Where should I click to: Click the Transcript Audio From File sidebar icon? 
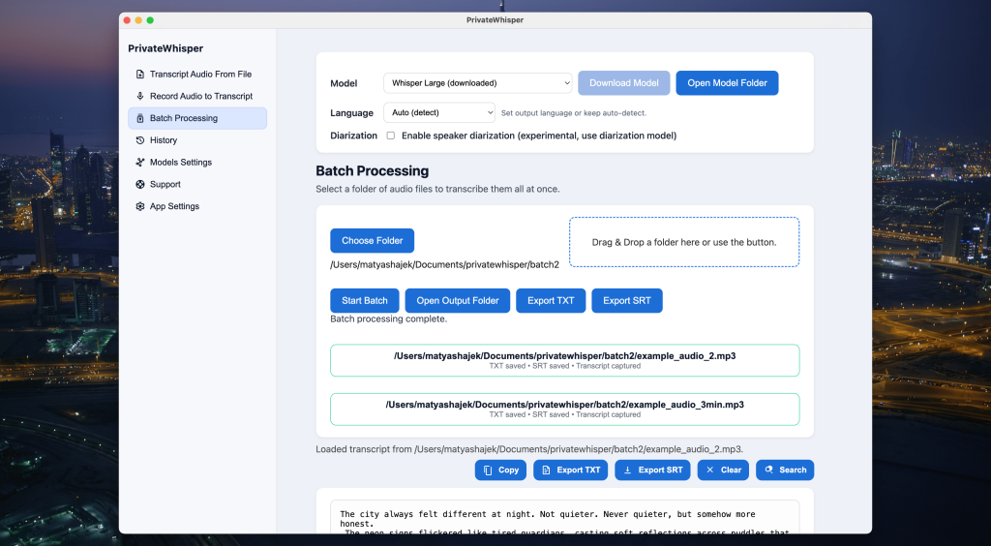[x=140, y=75]
